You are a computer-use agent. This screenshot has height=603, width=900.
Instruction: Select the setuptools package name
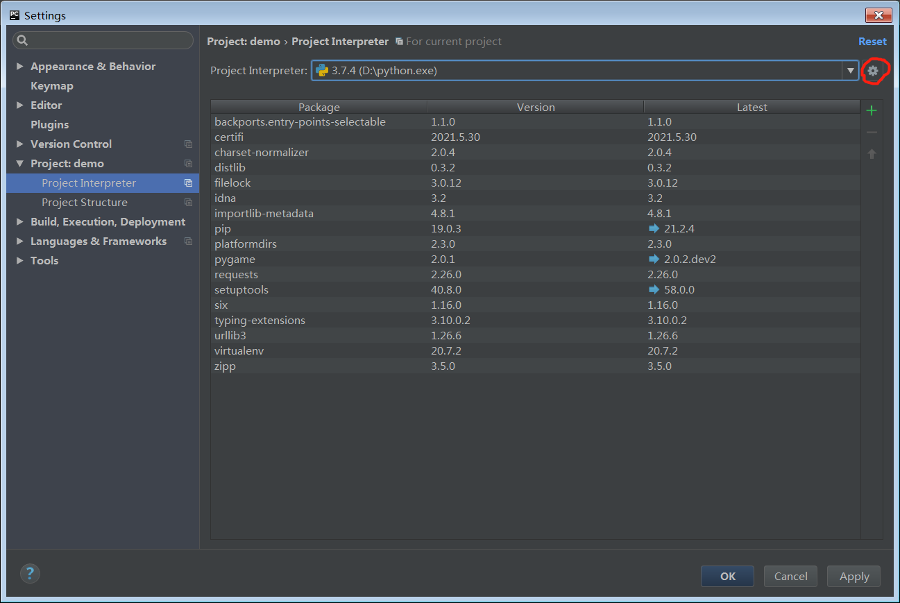click(241, 290)
